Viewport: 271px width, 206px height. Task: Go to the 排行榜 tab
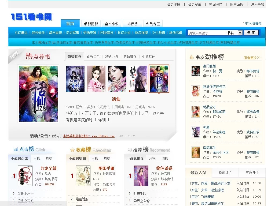132,24
